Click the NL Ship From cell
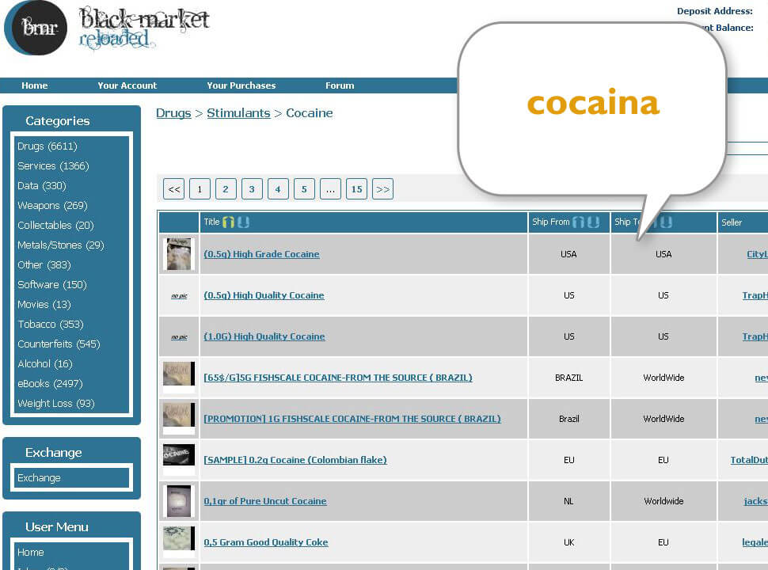The width and height of the screenshot is (768, 570). [568, 501]
